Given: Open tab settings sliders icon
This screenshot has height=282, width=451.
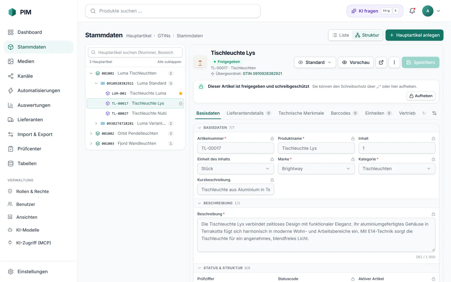Looking at the screenshot, I should pos(434,113).
